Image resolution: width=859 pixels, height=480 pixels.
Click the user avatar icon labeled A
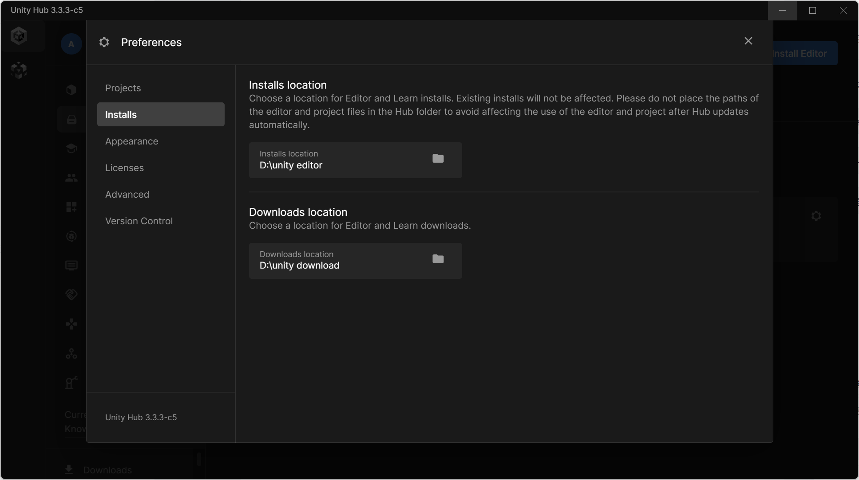pos(71,44)
